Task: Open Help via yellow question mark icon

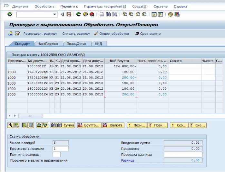Action: [x=170, y=14]
